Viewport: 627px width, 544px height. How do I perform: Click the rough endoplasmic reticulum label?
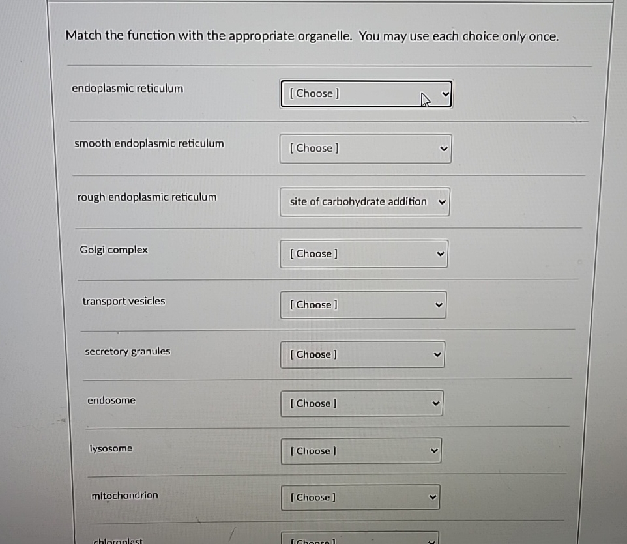[146, 197]
